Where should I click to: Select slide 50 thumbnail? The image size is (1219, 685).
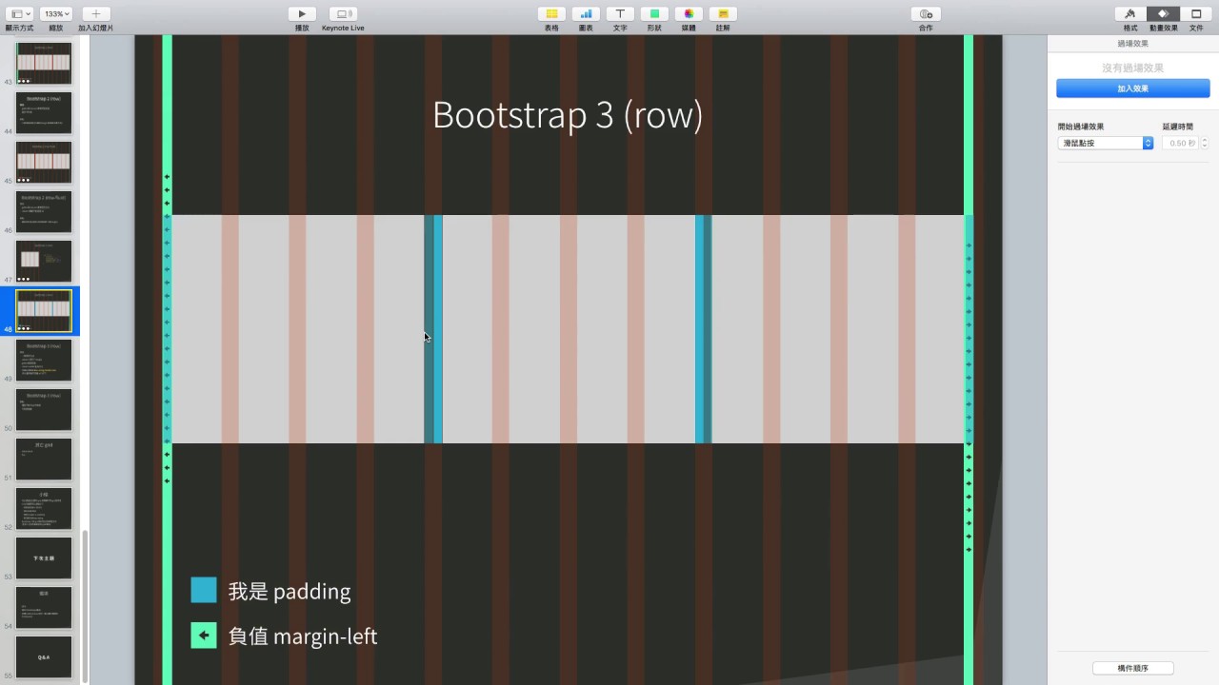(x=44, y=410)
